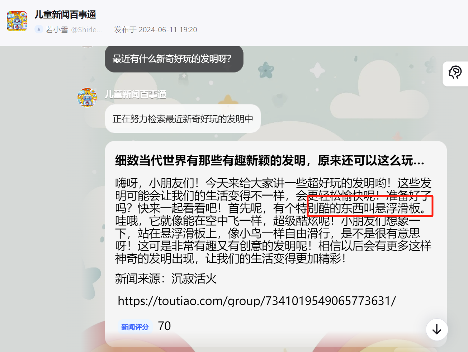Click the publish date 2024-06-11 19:20
This screenshot has width=468, height=352.
coord(168,30)
